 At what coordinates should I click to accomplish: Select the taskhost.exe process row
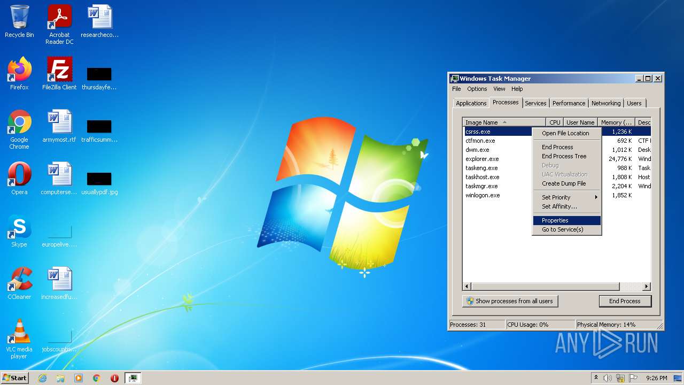[x=557, y=177]
